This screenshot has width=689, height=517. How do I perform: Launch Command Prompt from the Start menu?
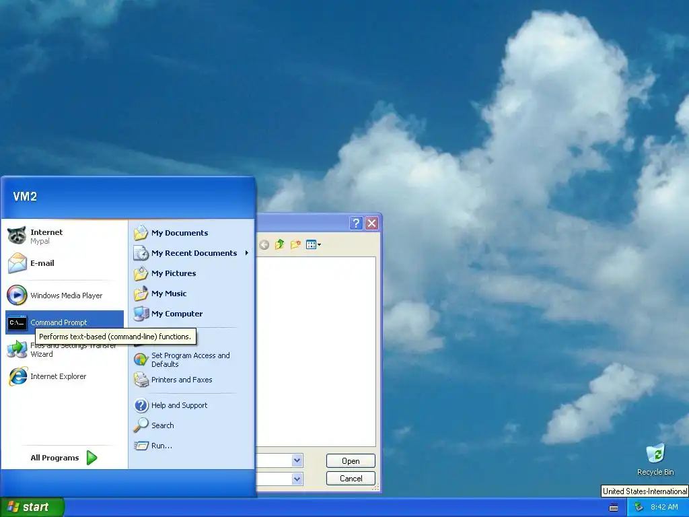[x=64, y=322]
